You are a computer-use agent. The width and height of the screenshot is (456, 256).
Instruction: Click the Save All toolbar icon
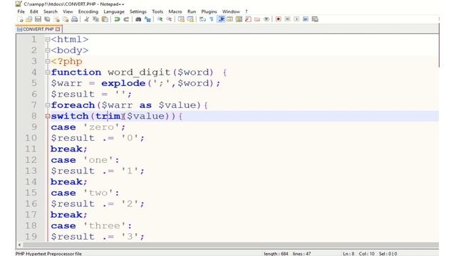[47, 19]
